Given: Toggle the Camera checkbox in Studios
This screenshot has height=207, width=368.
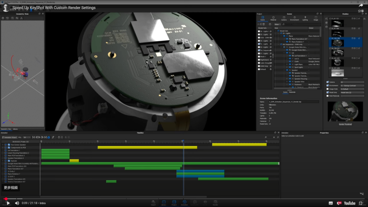Looking at the screenshot, I should [328, 82].
